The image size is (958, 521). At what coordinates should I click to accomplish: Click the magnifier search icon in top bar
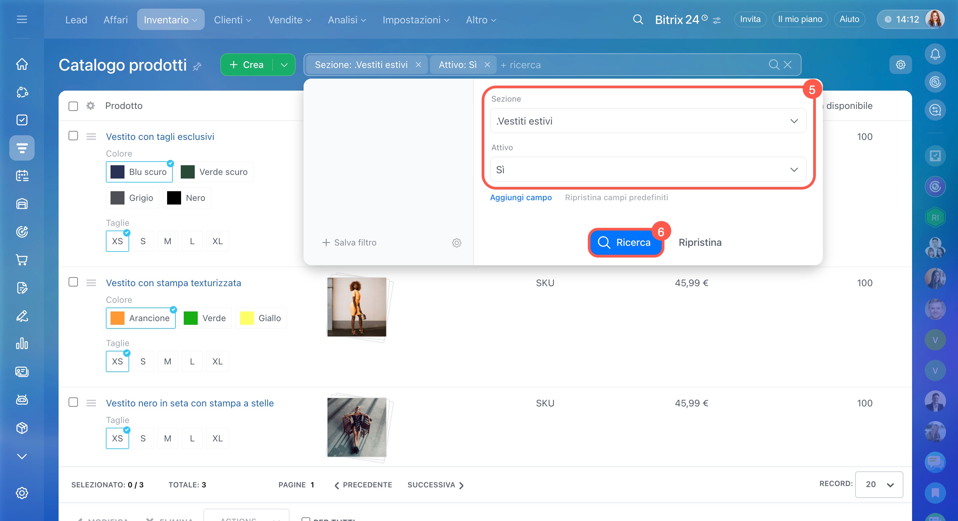(x=638, y=19)
